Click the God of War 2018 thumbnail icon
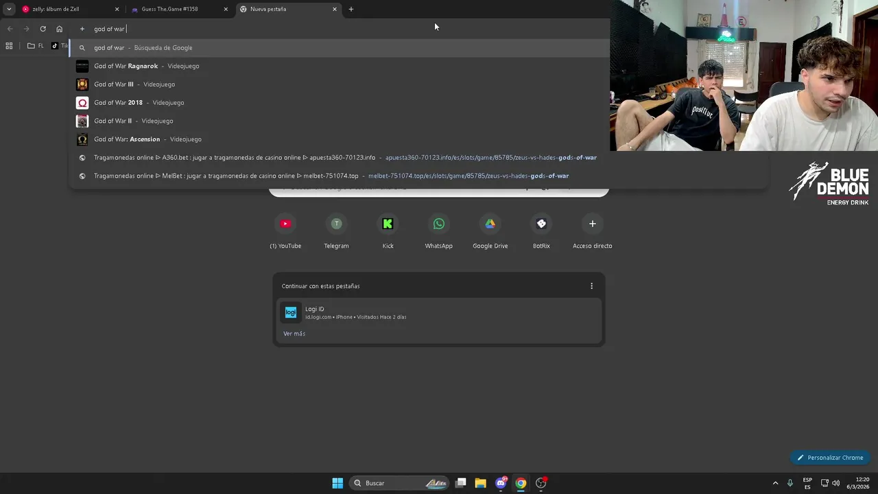878x494 pixels. 82,103
